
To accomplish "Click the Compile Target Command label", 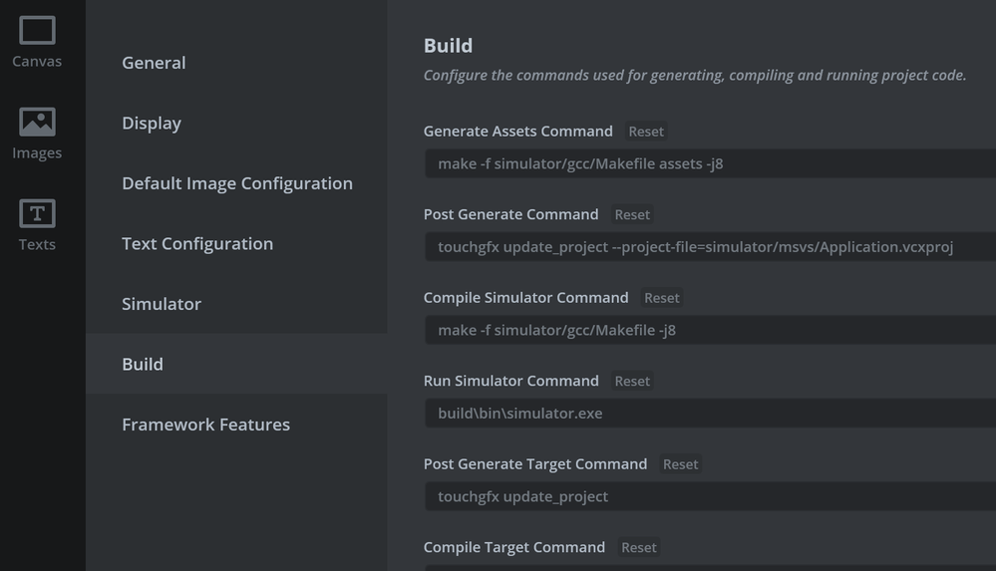I will tap(514, 547).
